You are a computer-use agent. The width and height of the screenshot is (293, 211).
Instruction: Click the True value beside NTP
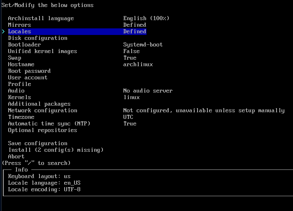coord(130,124)
